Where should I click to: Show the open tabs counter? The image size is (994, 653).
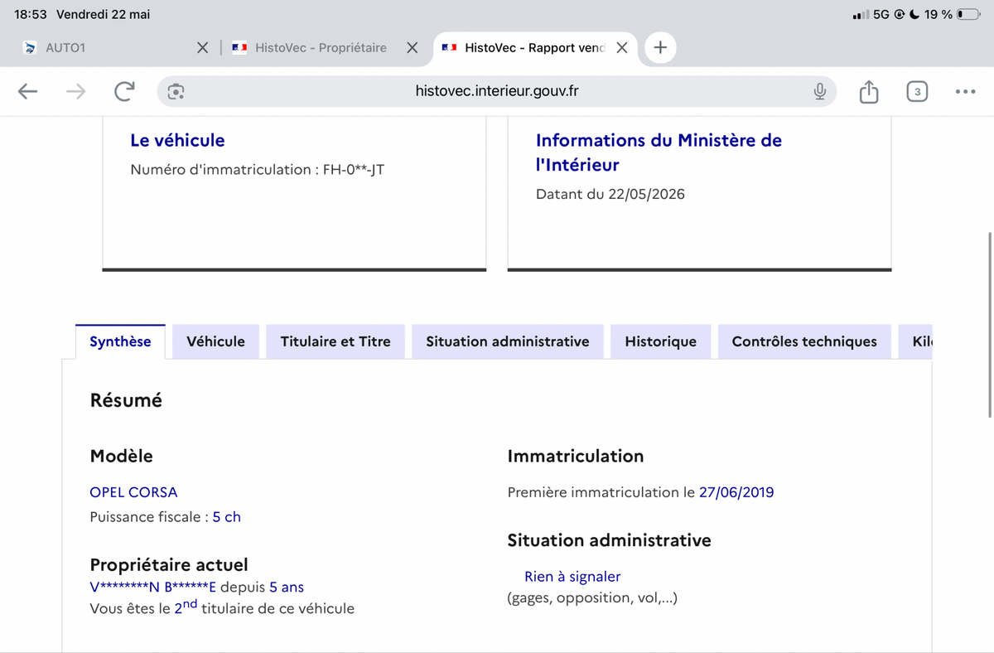(x=917, y=92)
